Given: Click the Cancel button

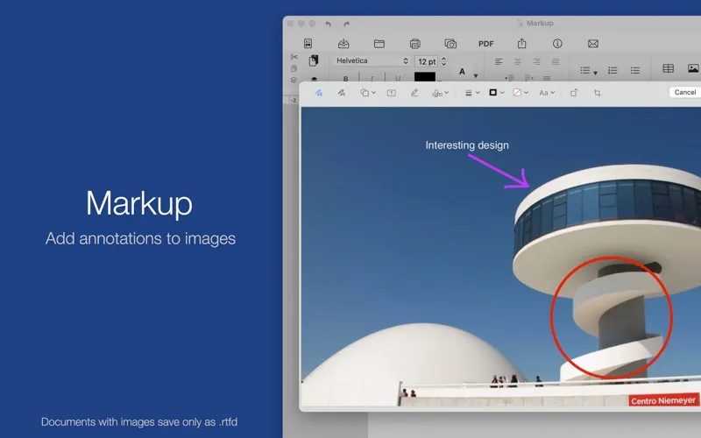Looking at the screenshot, I should pyautogui.click(x=685, y=92).
